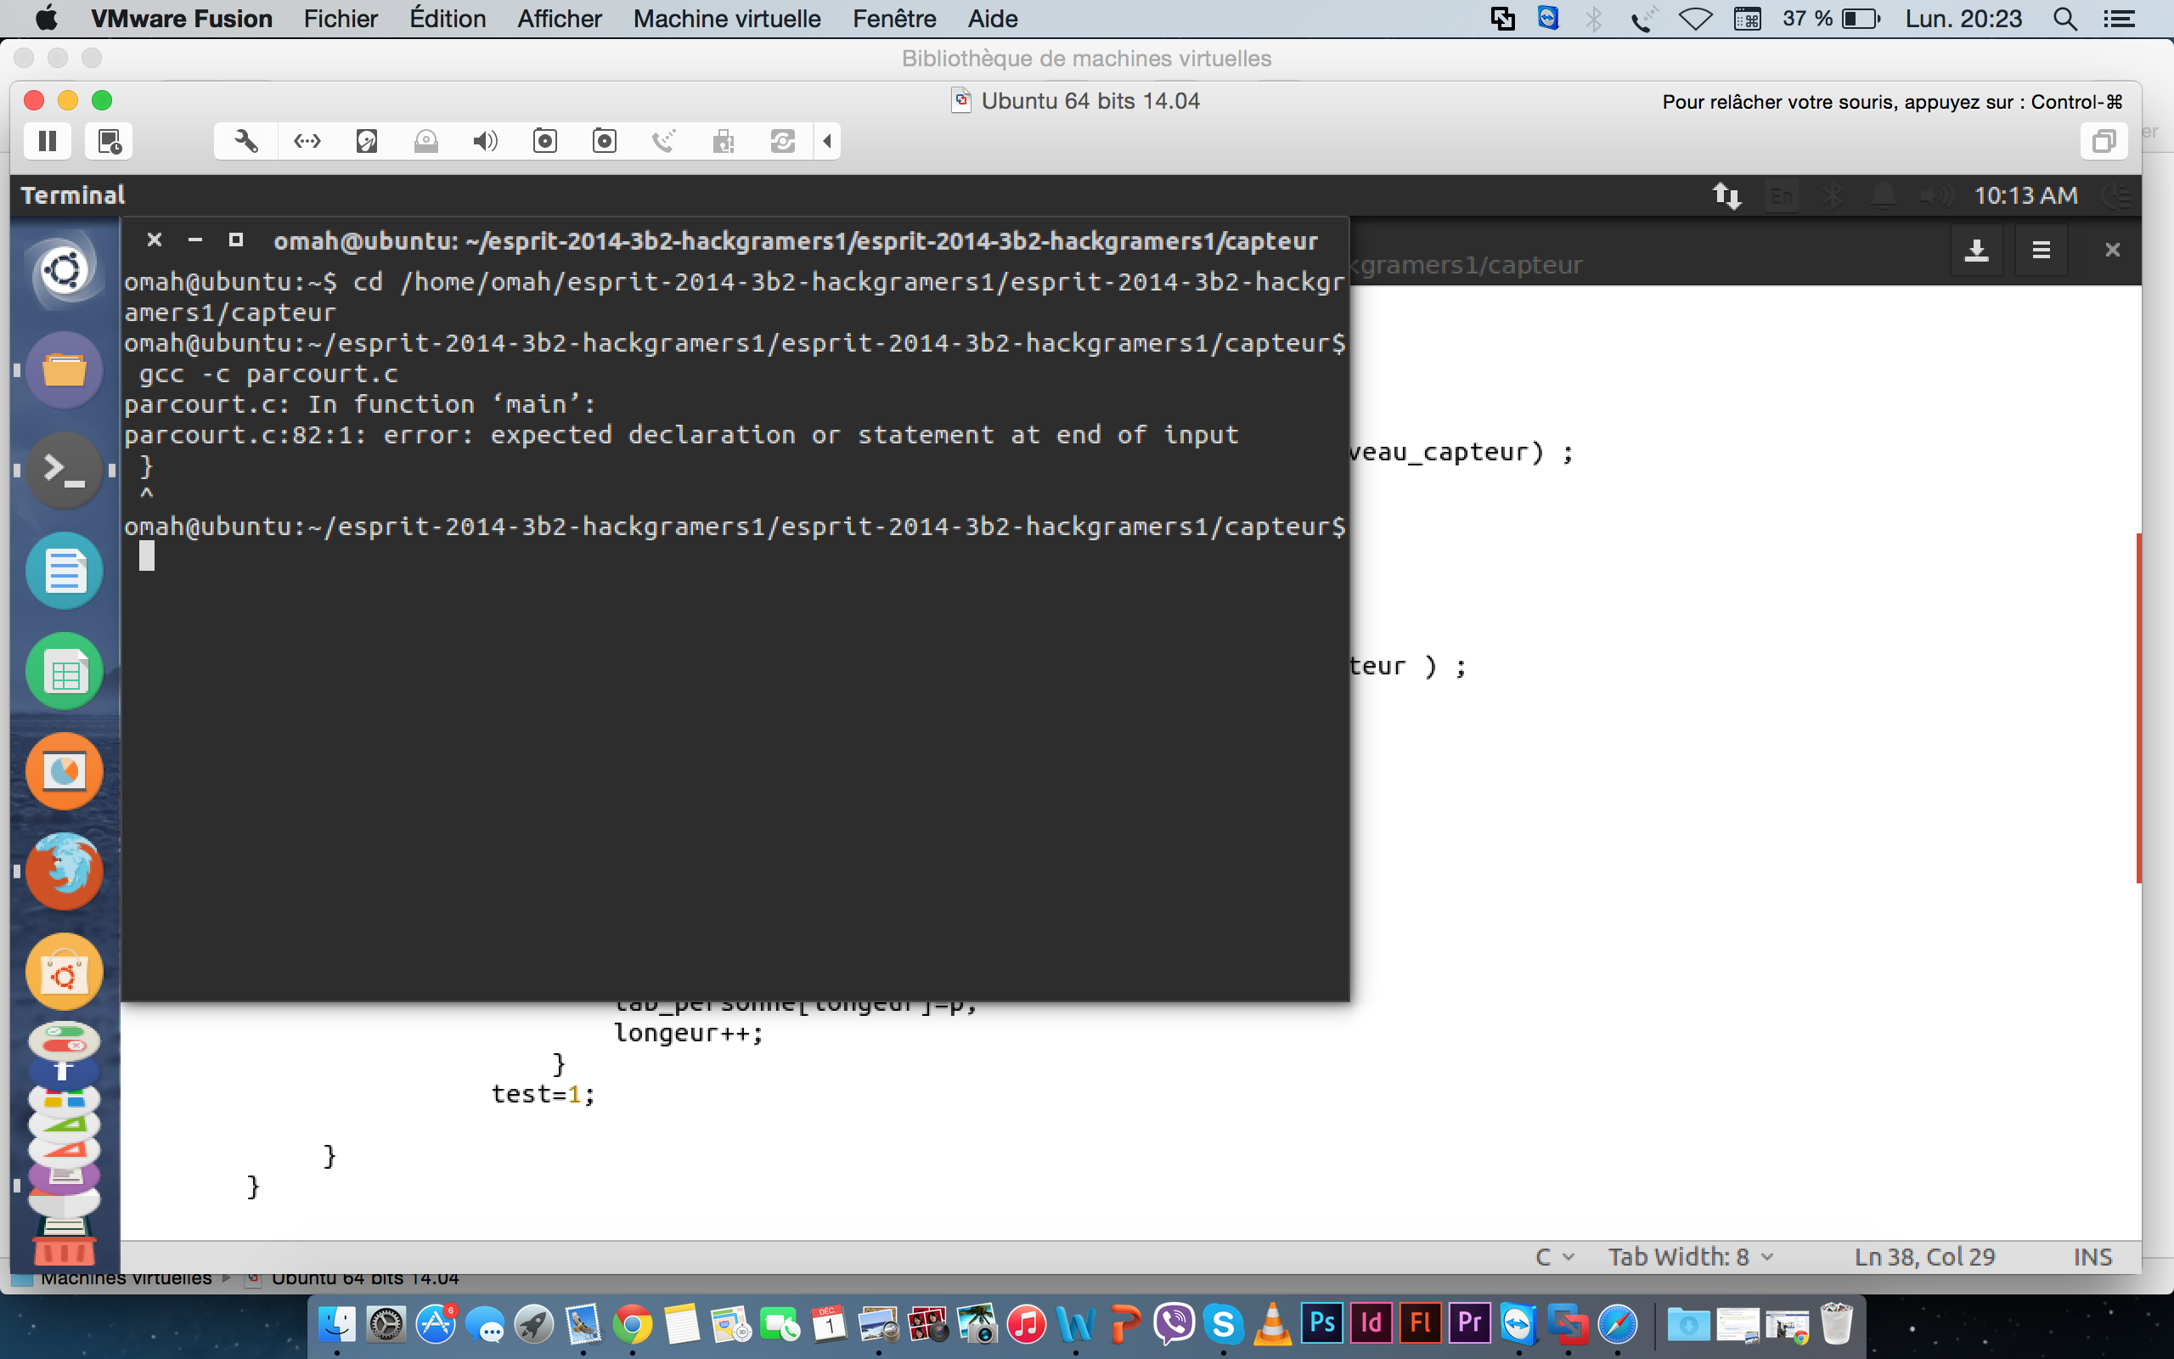The height and width of the screenshot is (1359, 2174).
Task: Click at the terminal cursor prompt
Action: point(146,555)
